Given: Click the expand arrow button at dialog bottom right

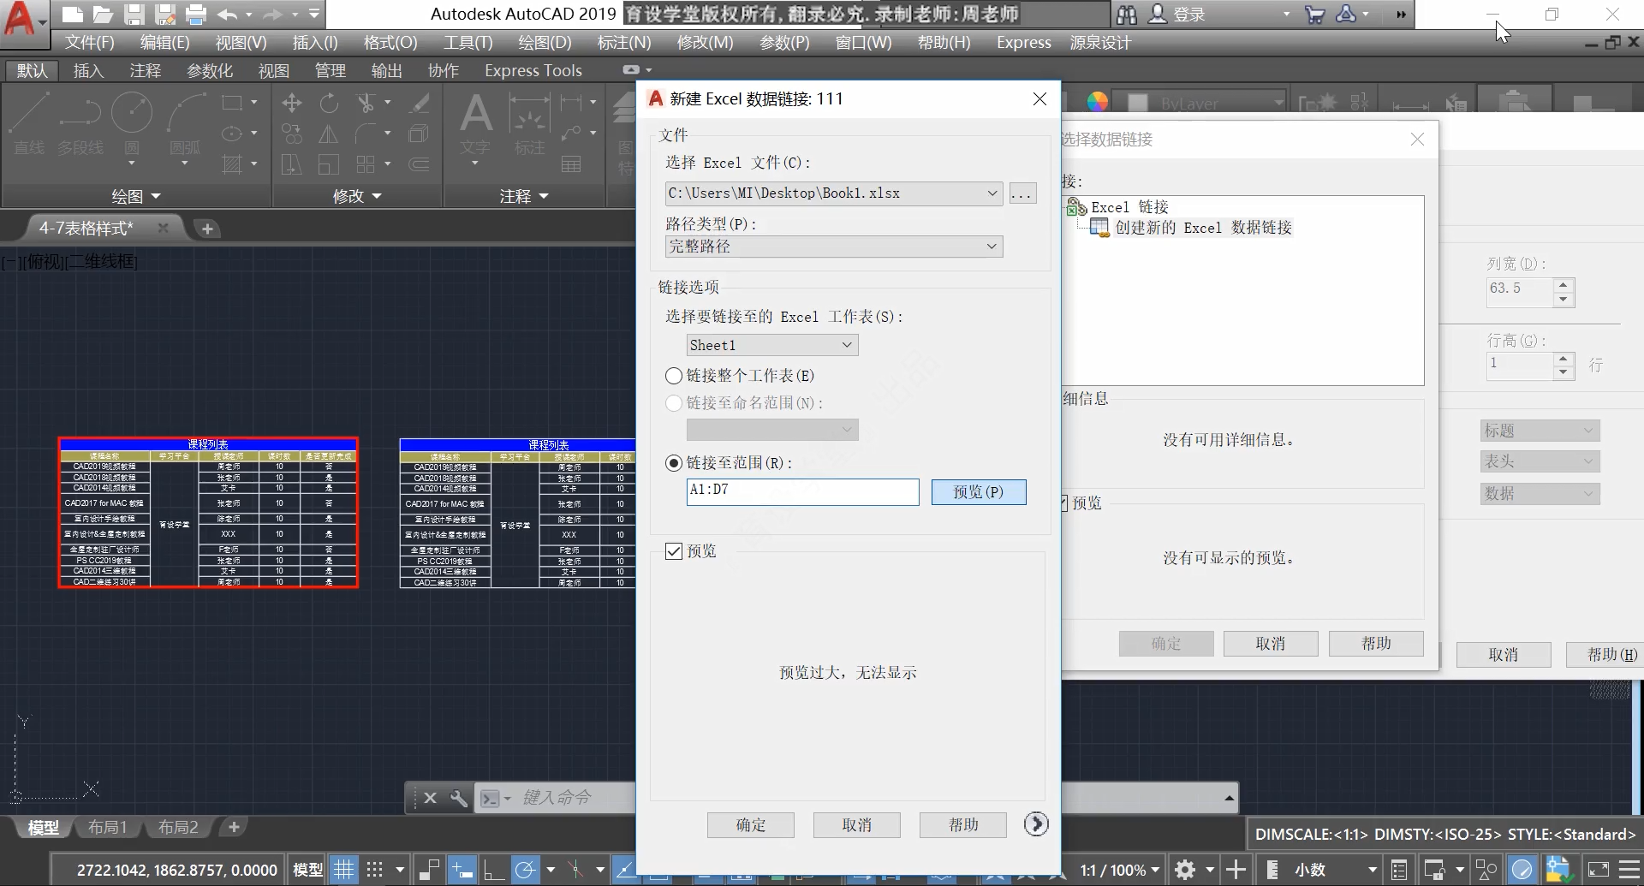Looking at the screenshot, I should point(1036,824).
